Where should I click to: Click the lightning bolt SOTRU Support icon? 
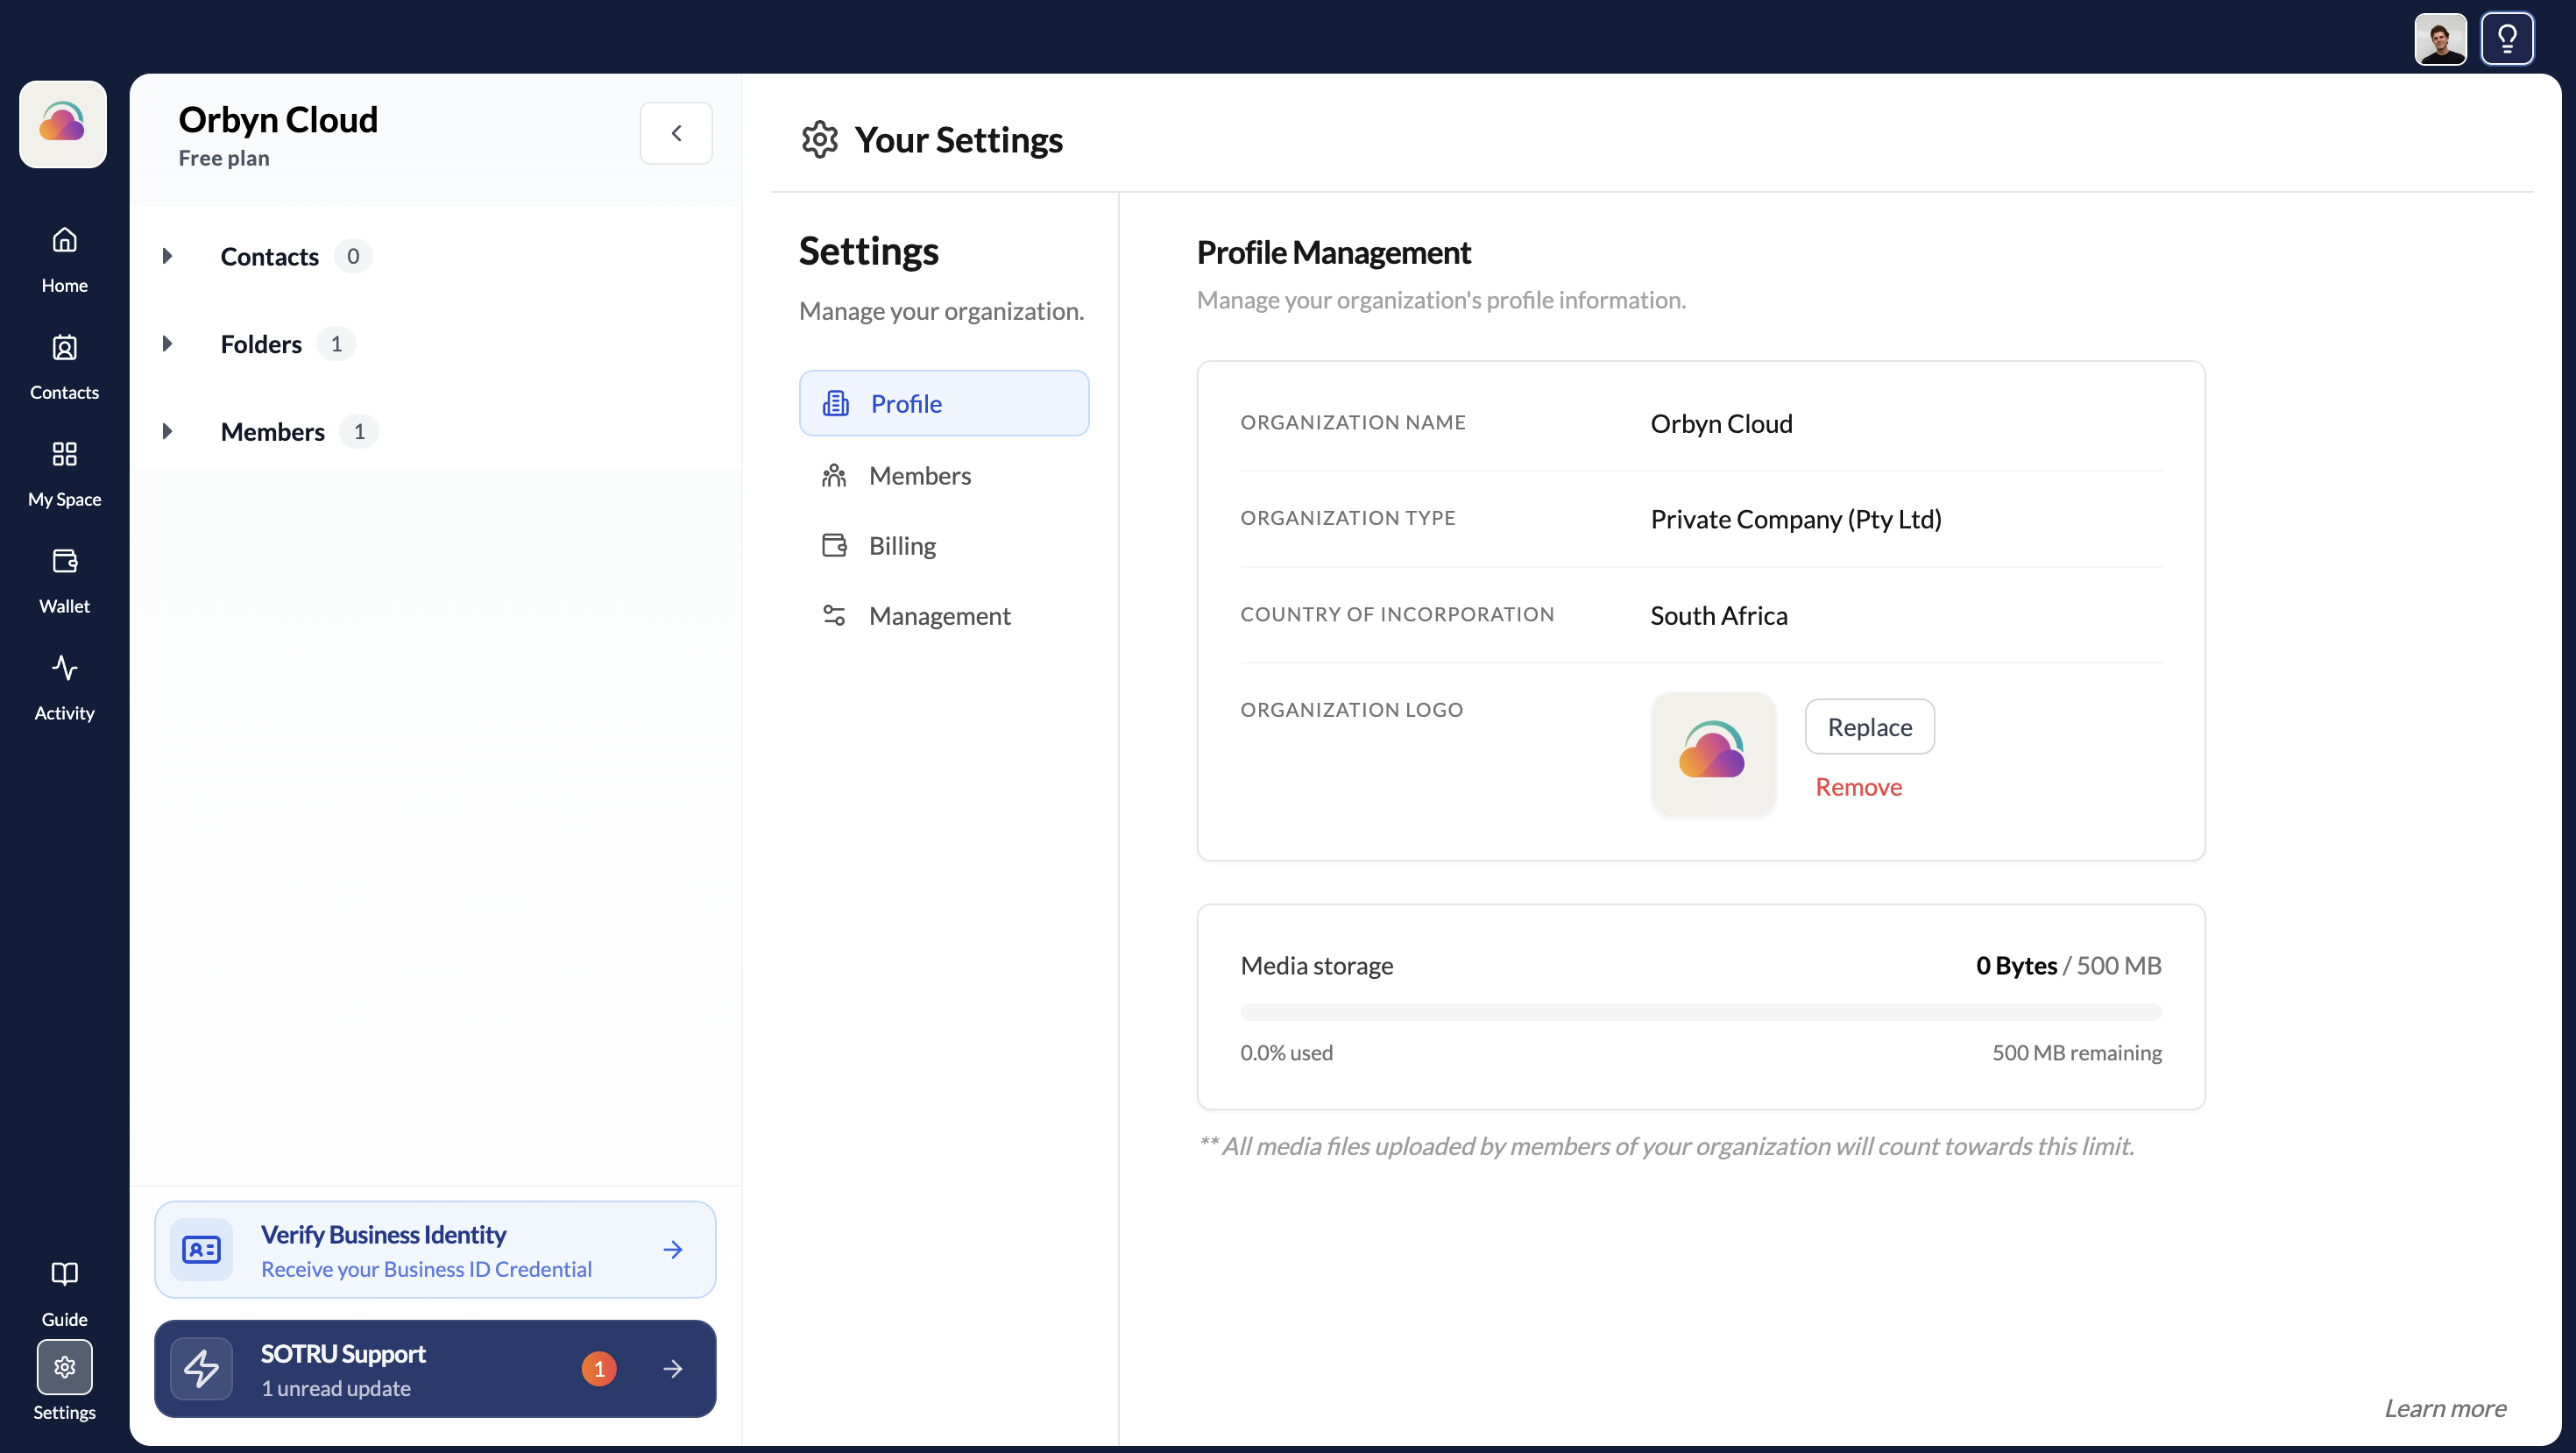coord(201,1368)
